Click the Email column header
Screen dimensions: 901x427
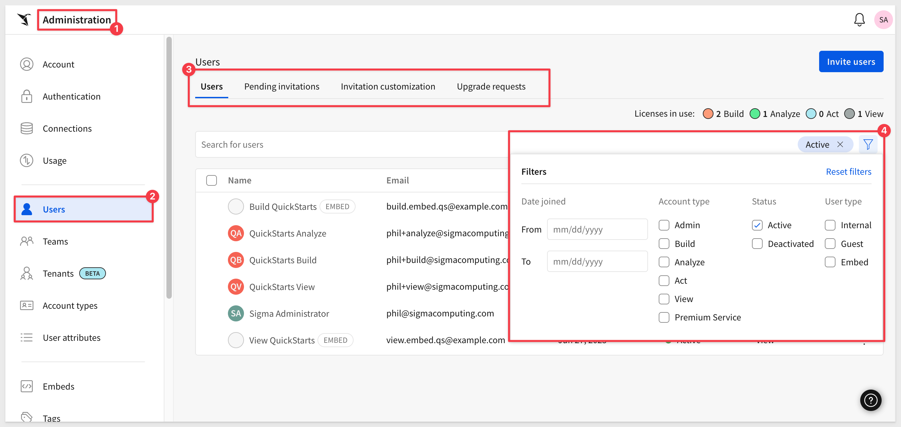[397, 180]
